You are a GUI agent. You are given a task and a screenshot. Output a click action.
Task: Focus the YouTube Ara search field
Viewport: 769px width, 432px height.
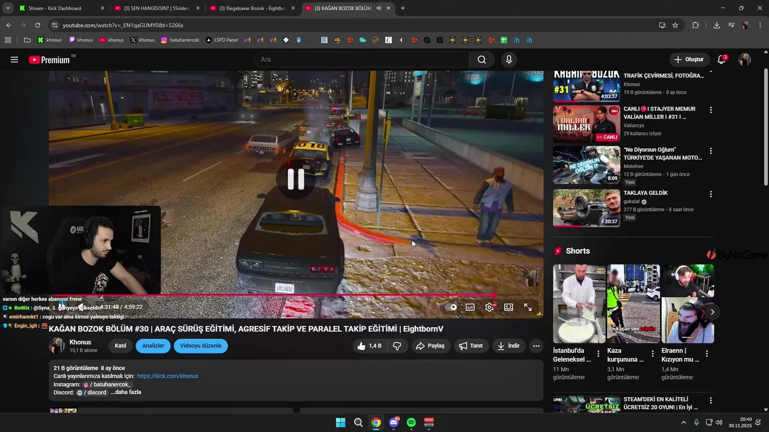pyautogui.click(x=362, y=59)
